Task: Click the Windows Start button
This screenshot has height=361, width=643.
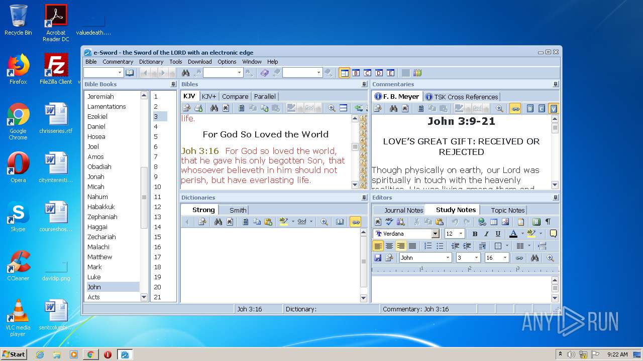Action: point(14,354)
